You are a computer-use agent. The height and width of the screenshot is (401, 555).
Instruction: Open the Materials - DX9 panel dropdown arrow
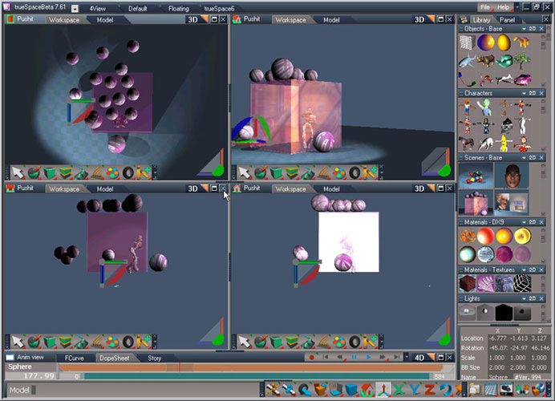[524, 221]
